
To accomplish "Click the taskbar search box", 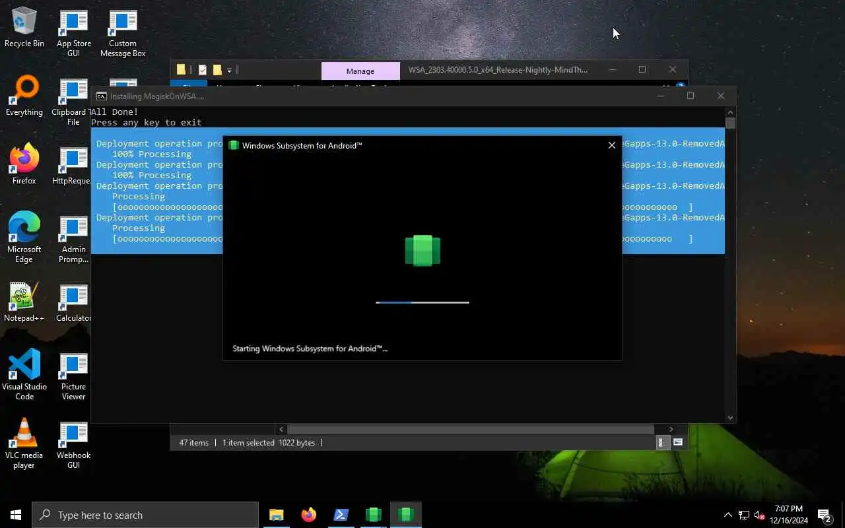I will click(x=145, y=515).
